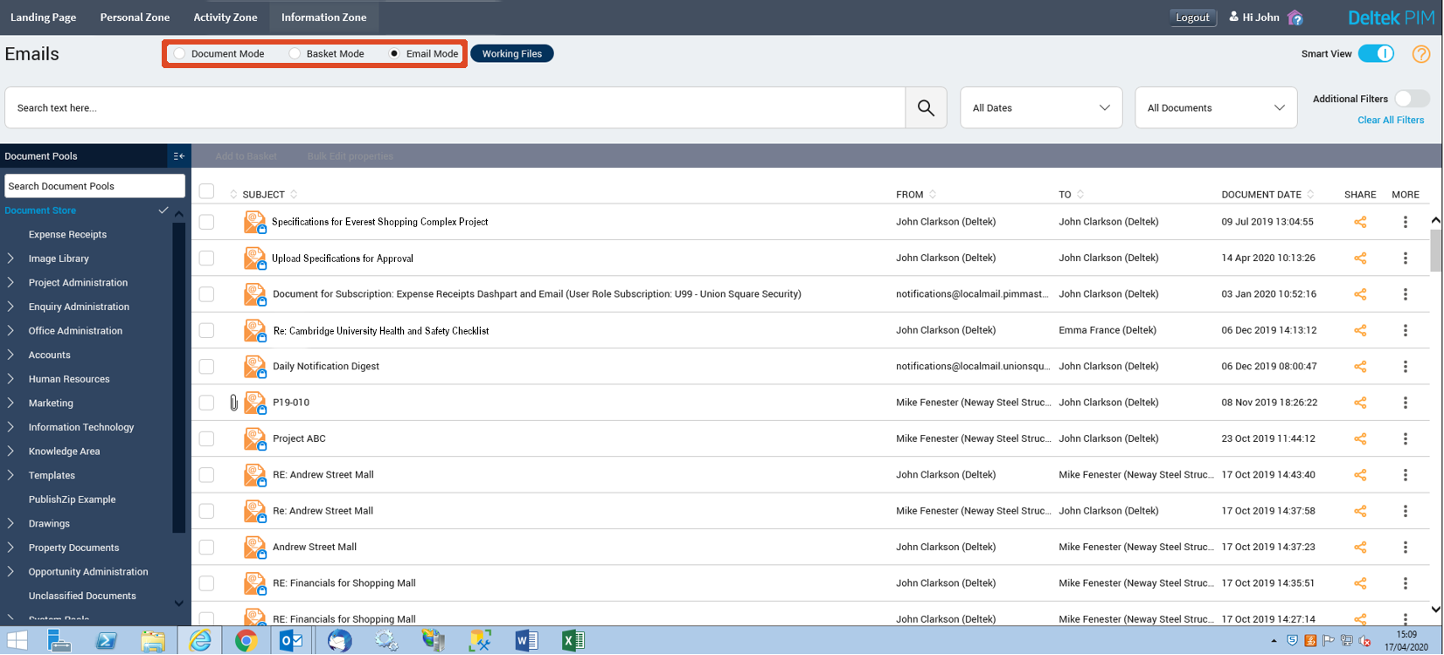Open More menu for P19-010 email
Viewport: 1444px width, 655px height.
pyautogui.click(x=1406, y=403)
